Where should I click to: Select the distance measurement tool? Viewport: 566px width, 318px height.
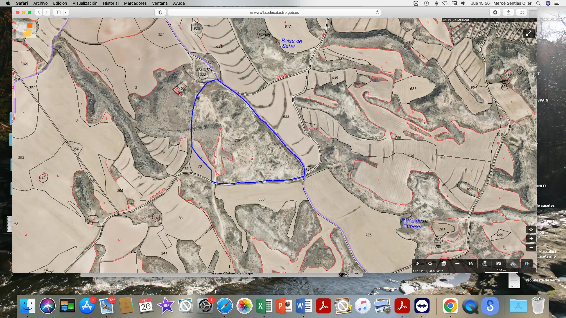point(457,264)
